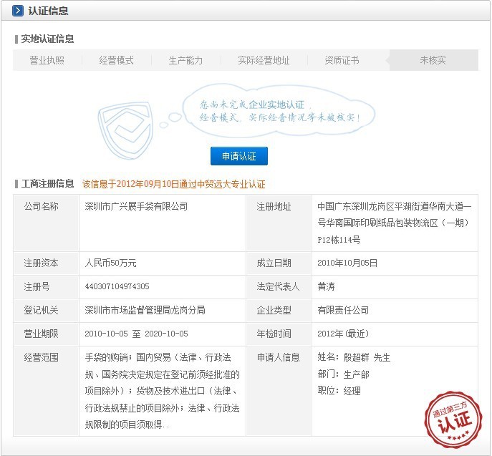The width and height of the screenshot is (492, 456).
Task: Click company name 深圳市广兴展手袋有限公司
Action: click(x=136, y=207)
